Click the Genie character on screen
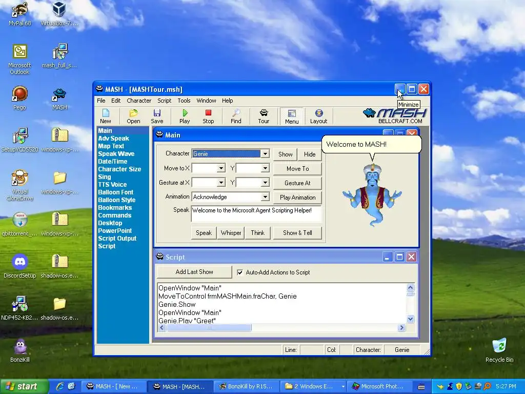This screenshot has height=394, width=525. tap(372, 195)
